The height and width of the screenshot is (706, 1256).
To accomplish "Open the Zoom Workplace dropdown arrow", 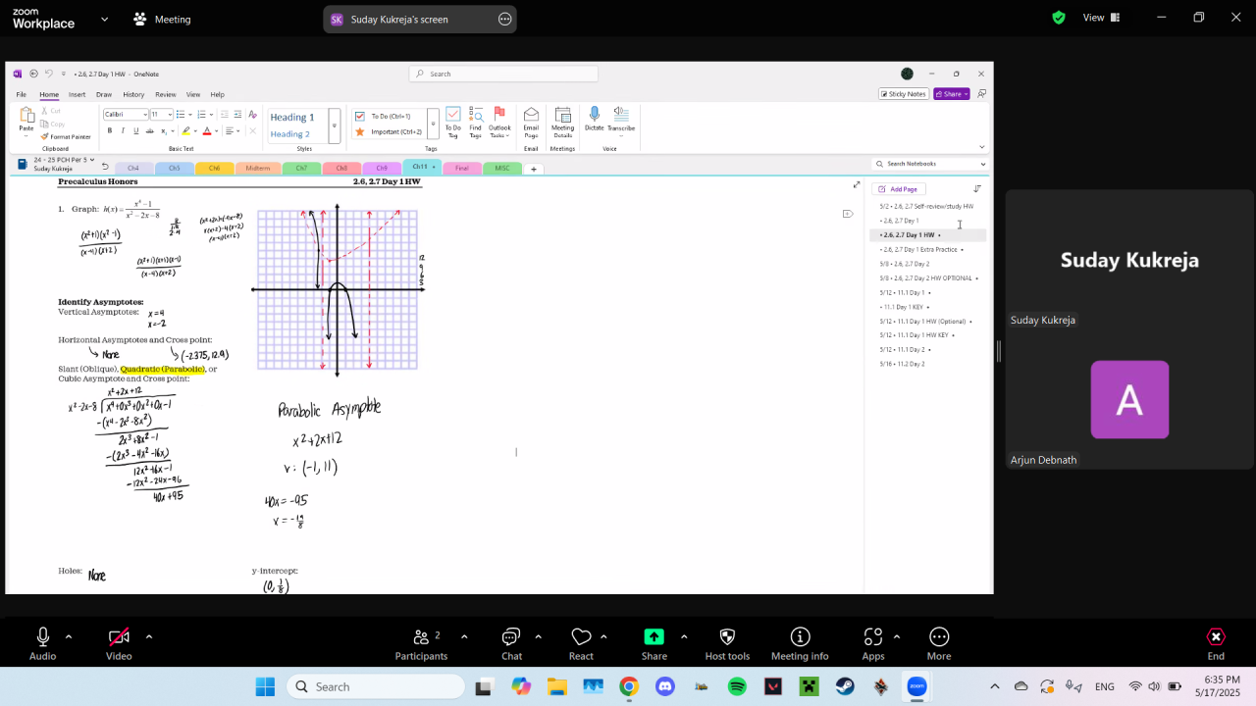I will [105, 19].
